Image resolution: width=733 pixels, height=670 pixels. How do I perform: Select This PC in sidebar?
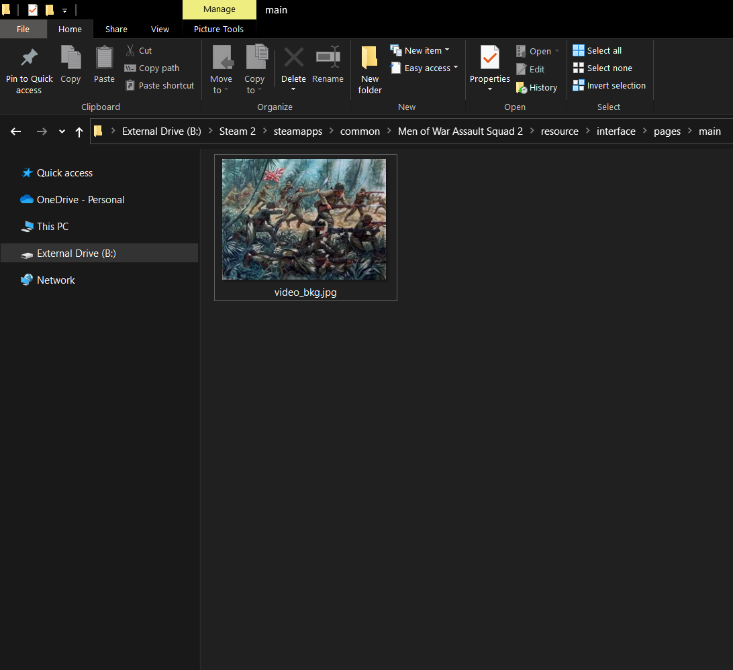click(45, 227)
